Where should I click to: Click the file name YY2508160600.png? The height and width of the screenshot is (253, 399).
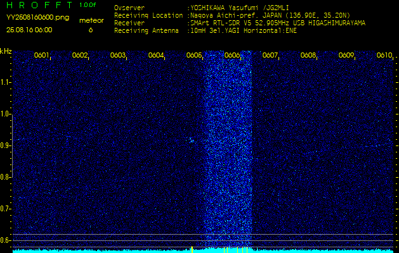coord(37,18)
